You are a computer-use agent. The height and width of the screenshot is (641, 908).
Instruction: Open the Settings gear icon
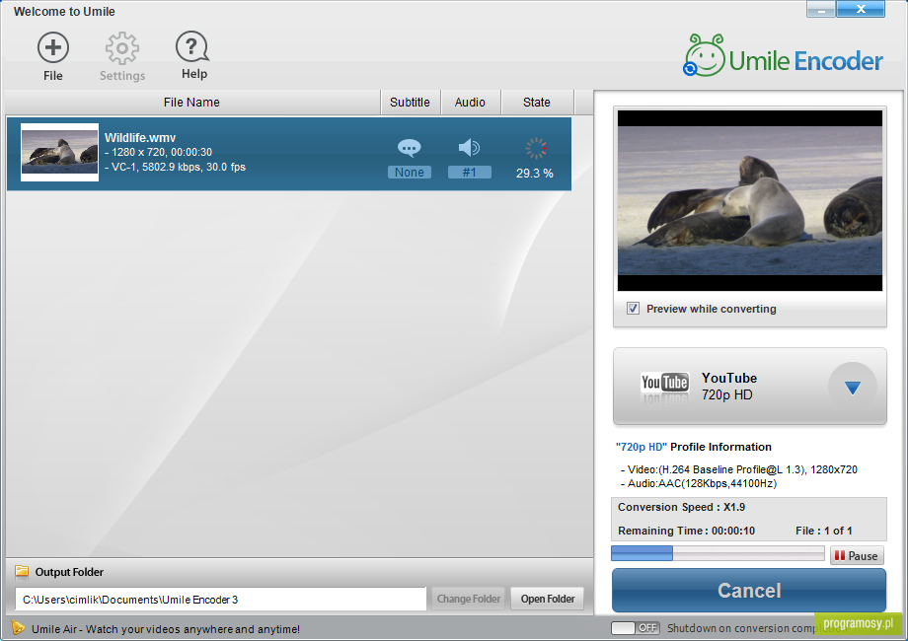[x=122, y=48]
